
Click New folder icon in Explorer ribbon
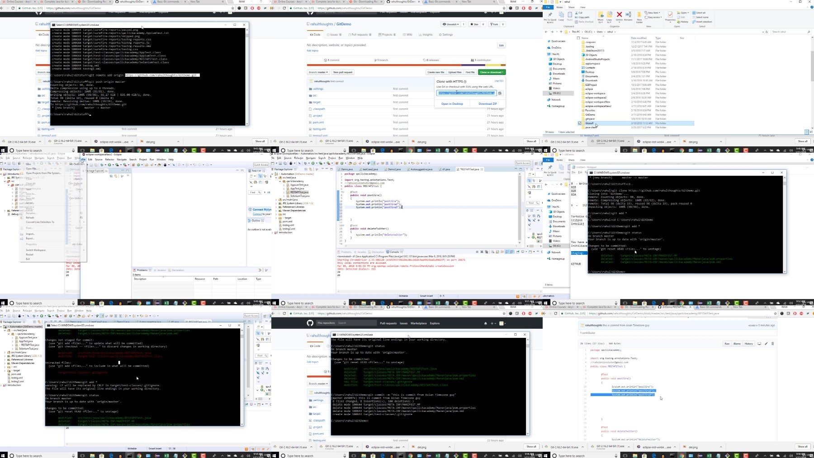point(639,17)
